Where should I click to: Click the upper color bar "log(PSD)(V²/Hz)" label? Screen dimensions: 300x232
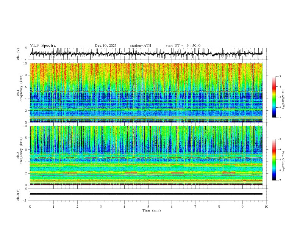click(x=284, y=99)
